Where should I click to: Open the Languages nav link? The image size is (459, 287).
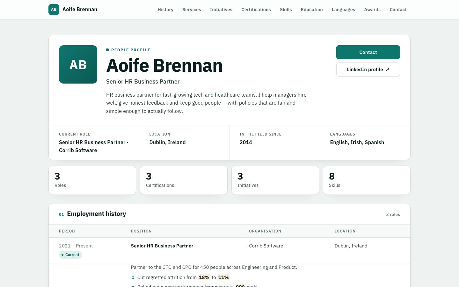coord(343,10)
